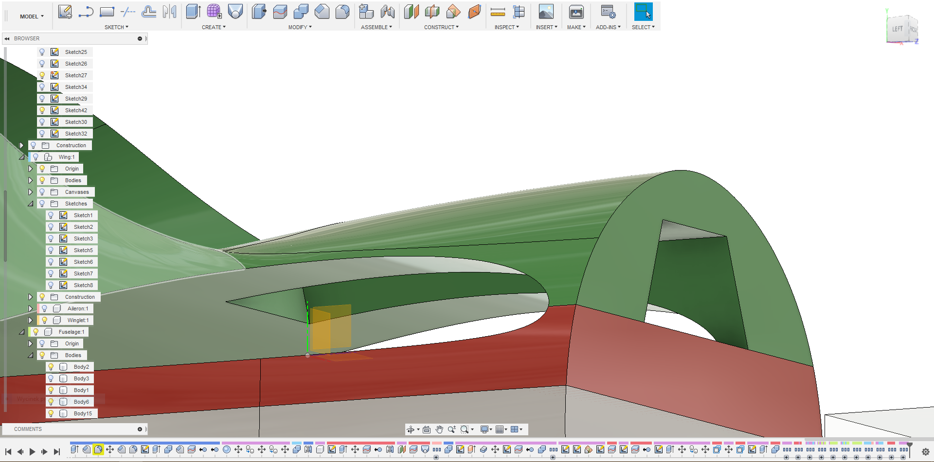Toggle visibility bulb of Canvases folder
Viewport: 934px width, 462px height.
point(42,192)
